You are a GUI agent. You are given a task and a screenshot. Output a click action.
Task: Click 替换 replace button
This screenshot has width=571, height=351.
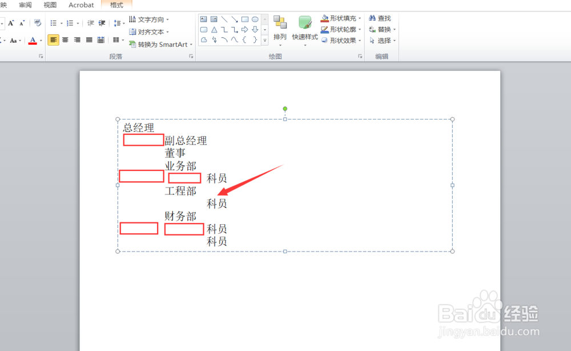(x=382, y=29)
